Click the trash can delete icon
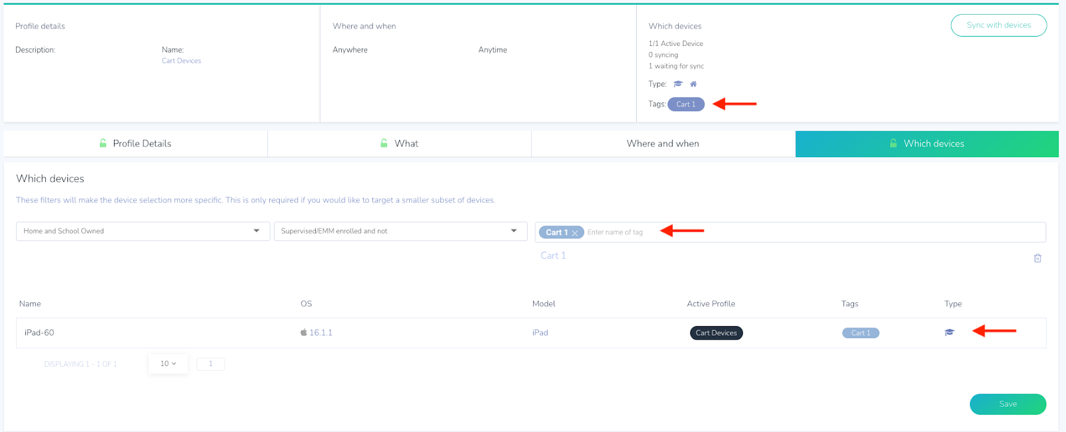 tap(1037, 258)
